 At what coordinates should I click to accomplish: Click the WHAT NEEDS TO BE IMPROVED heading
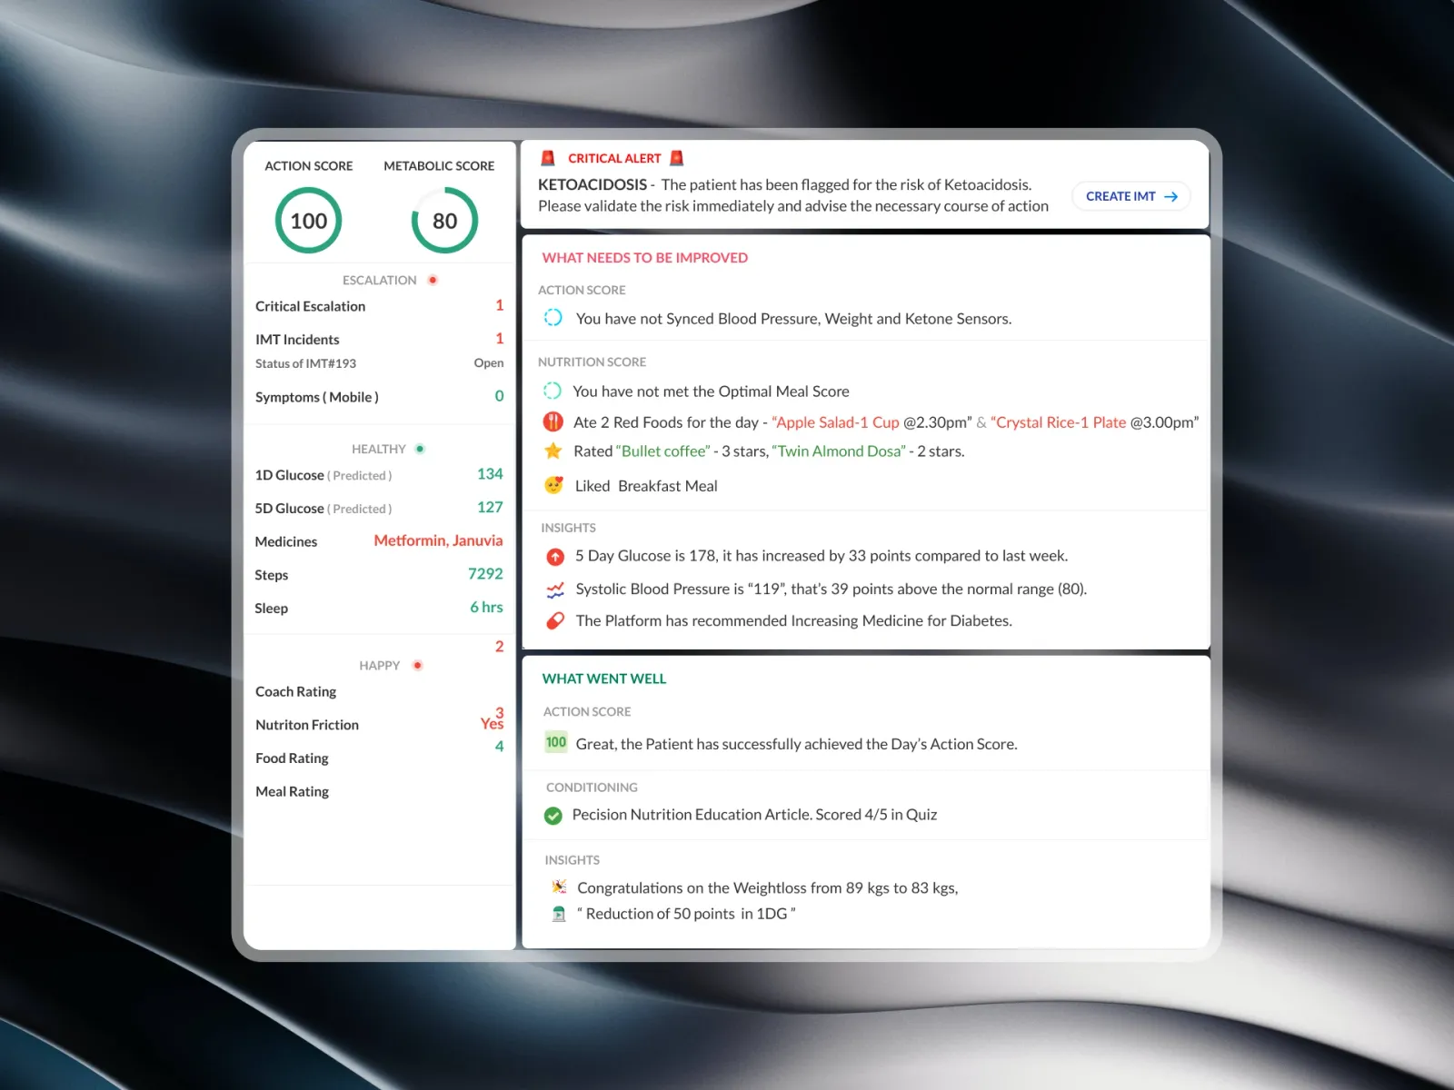pyautogui.click(x=645, y=258)
